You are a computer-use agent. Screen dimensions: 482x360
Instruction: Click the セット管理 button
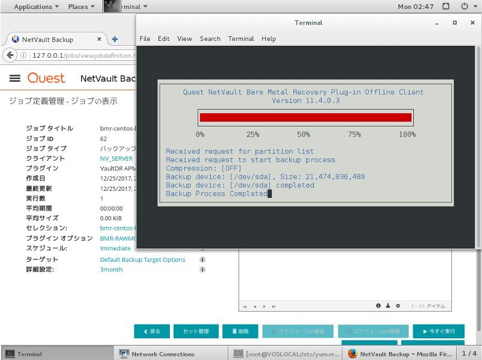pos(196,331)
